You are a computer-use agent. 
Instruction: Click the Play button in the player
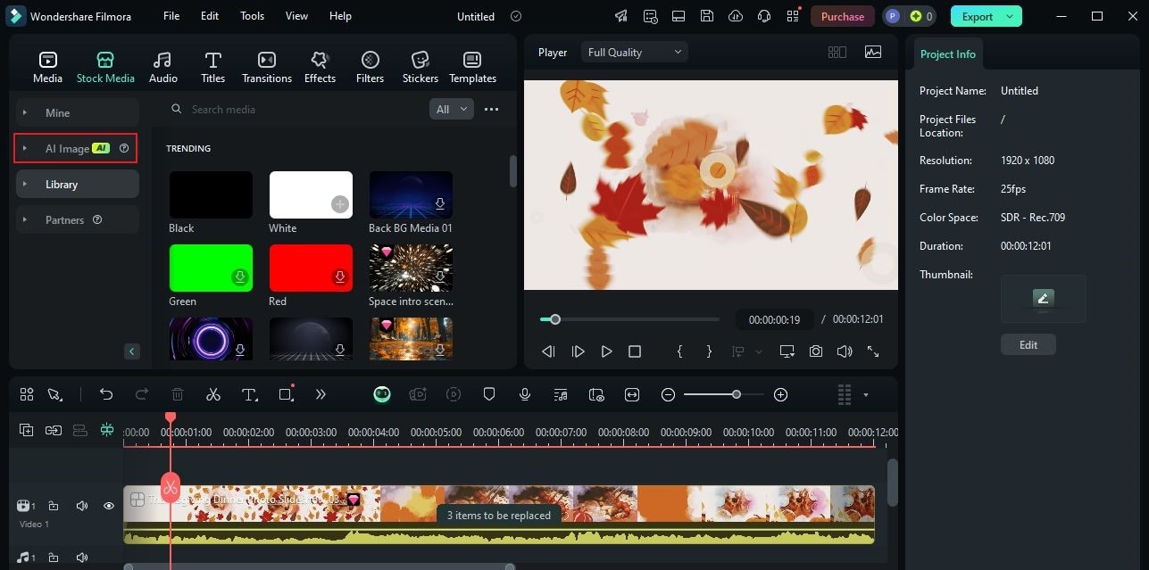coord(606,351)
